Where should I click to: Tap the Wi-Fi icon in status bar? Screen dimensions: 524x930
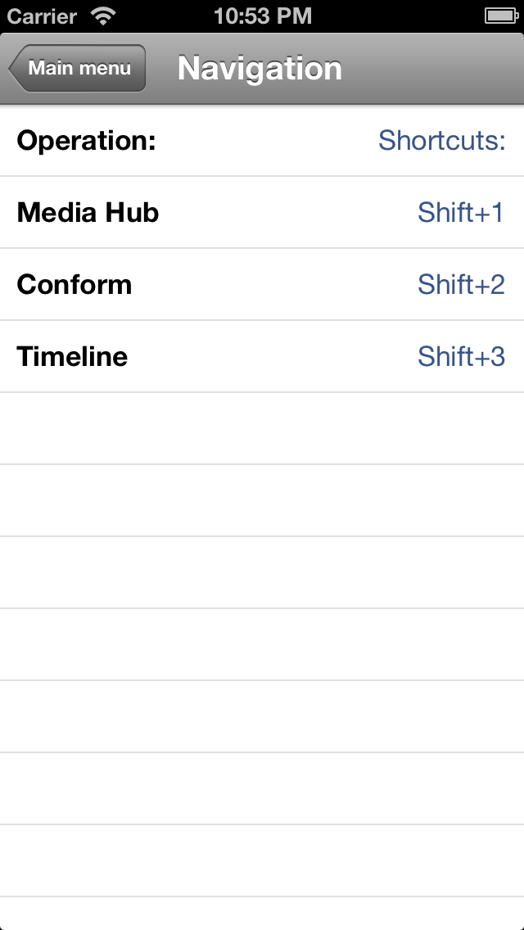point(103,16)
